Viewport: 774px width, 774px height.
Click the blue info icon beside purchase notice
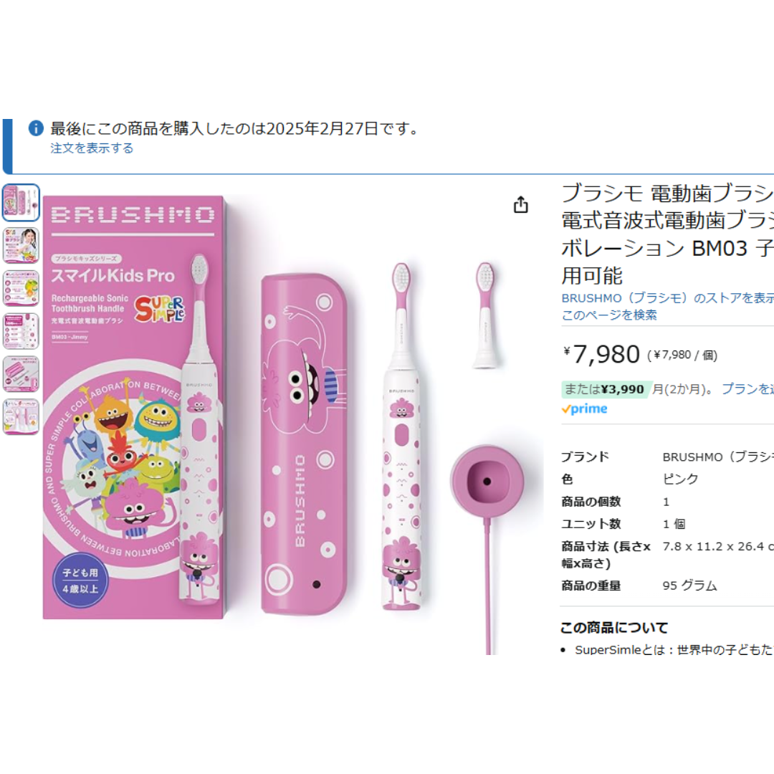(36, 128)
